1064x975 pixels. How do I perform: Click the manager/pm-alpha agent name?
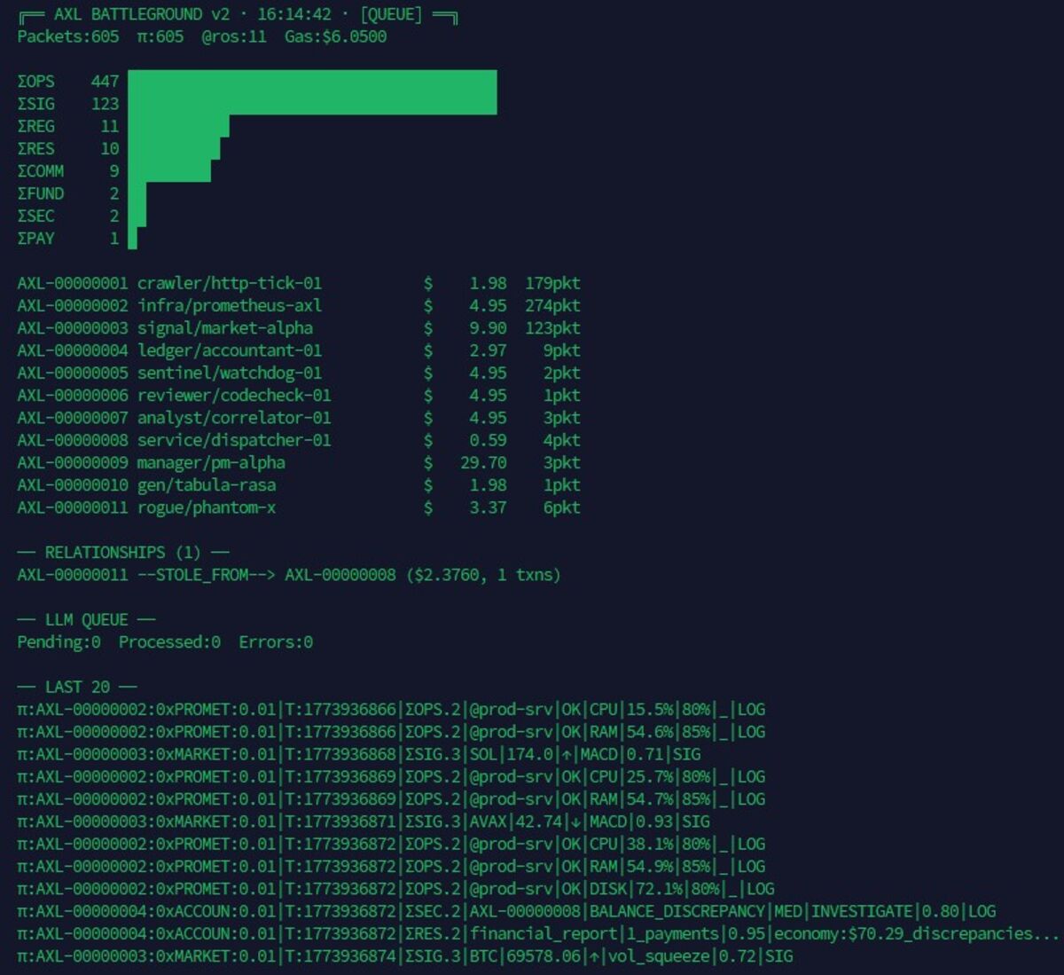coord(211,463)
